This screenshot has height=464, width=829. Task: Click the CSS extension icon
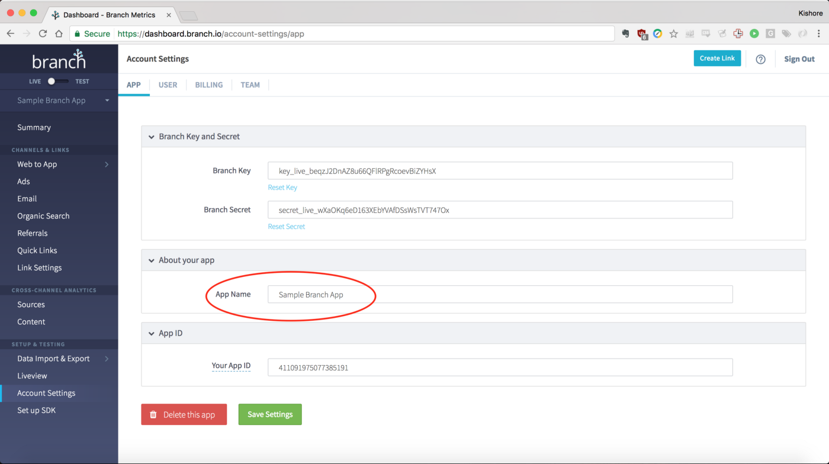coord(706,33)
